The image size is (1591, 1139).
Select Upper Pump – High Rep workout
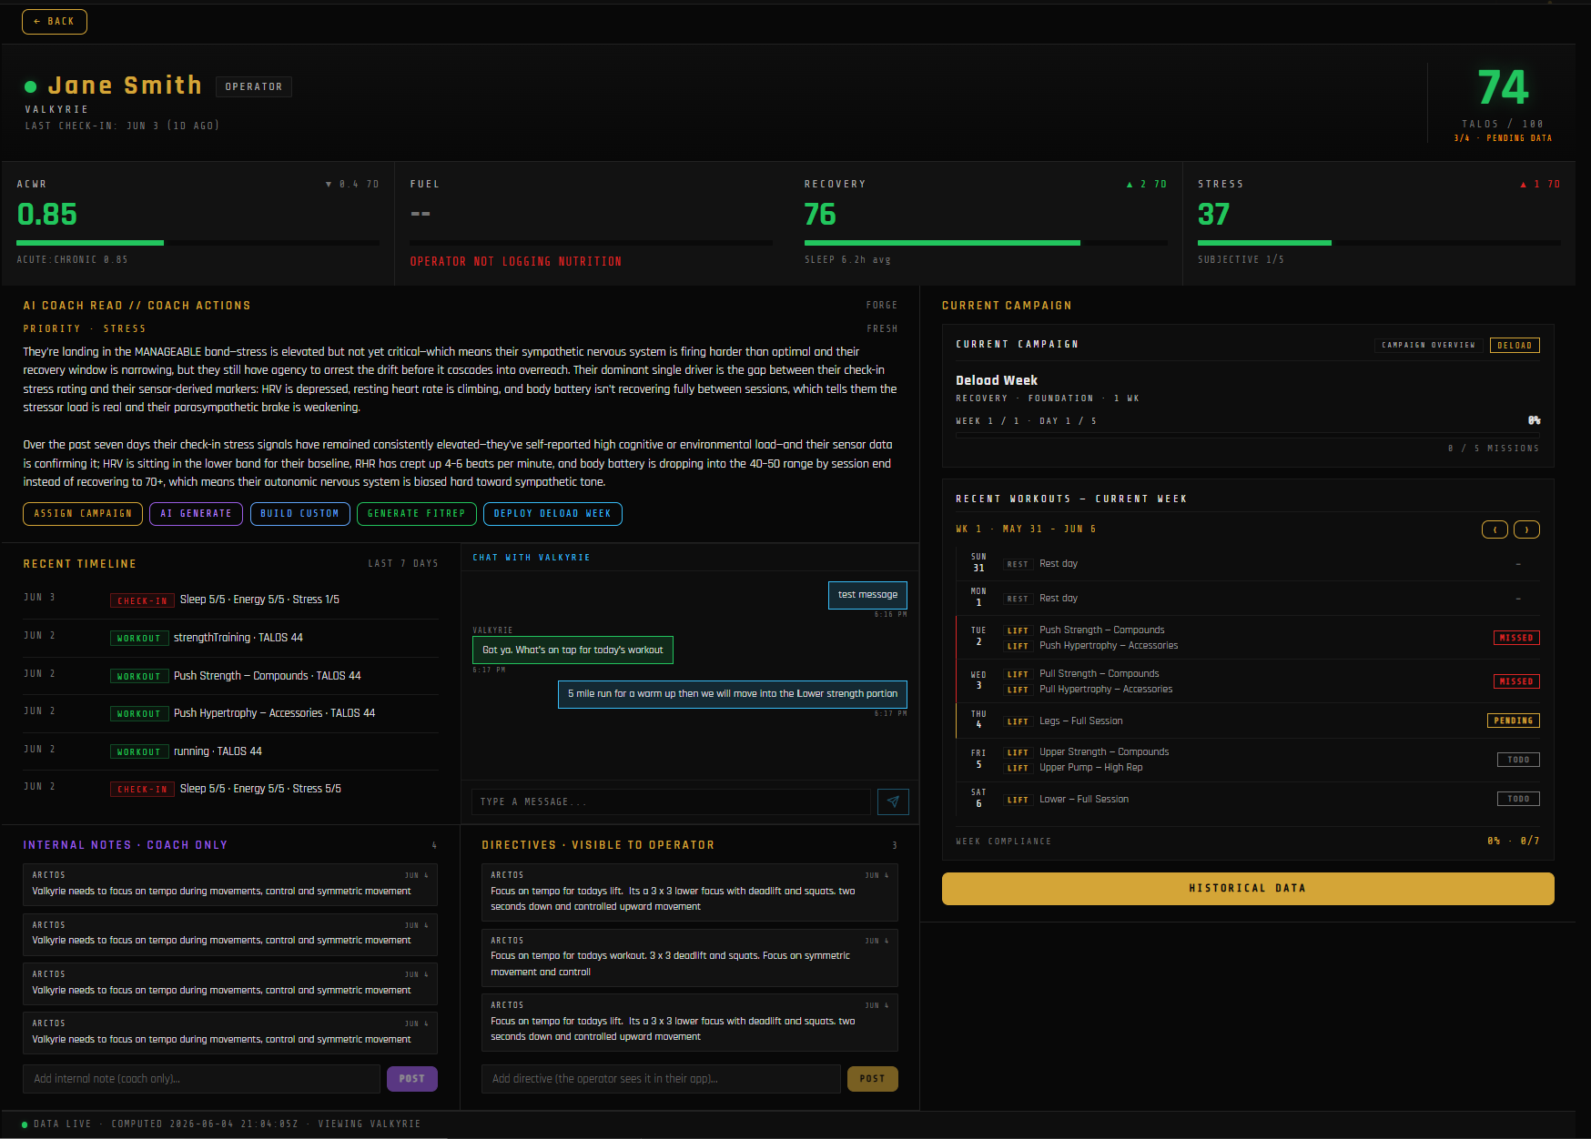click(1090, 767)
